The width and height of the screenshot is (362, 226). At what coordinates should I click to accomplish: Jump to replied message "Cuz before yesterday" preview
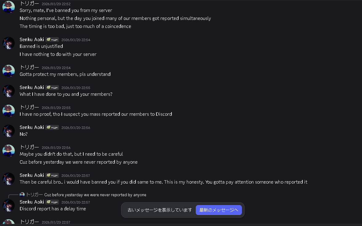pos(95,195)
